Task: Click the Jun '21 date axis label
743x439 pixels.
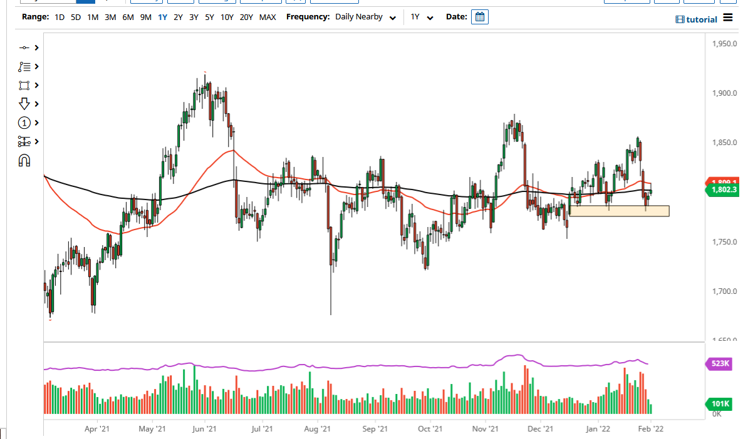Action: pyautogui.click(x=204, y=428)
